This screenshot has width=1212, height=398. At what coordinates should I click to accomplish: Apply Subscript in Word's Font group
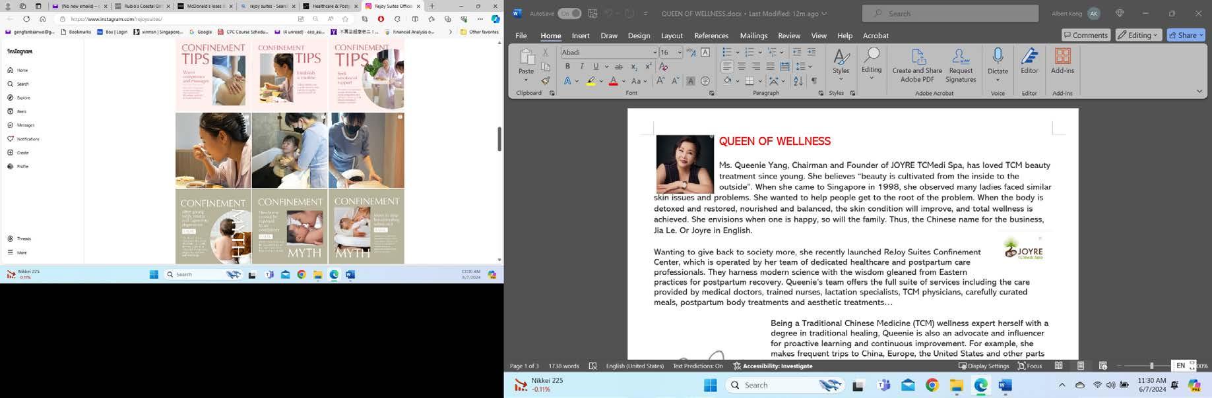click(x=634, y=67)
